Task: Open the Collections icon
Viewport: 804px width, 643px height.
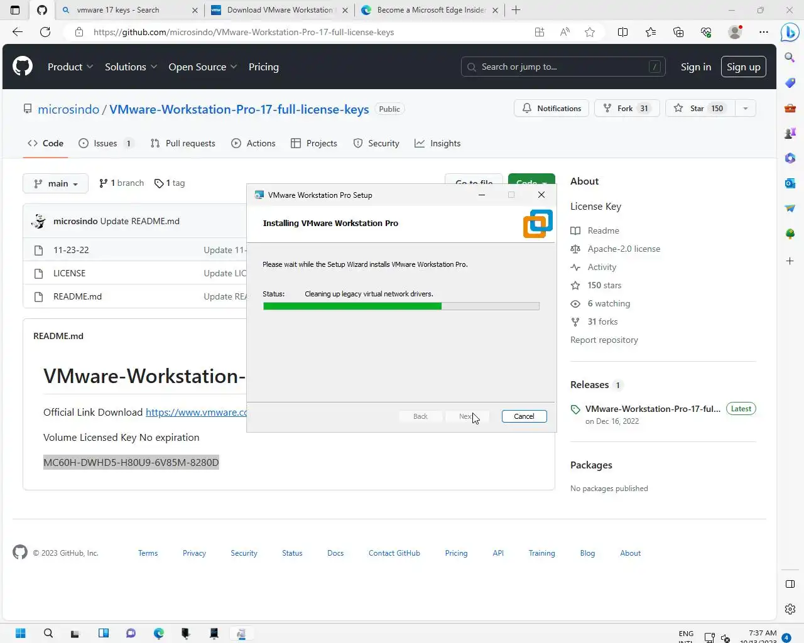Action: 678,32
